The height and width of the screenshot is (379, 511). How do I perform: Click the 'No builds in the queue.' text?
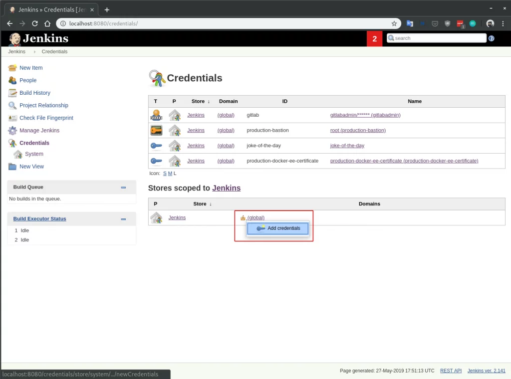35,198
